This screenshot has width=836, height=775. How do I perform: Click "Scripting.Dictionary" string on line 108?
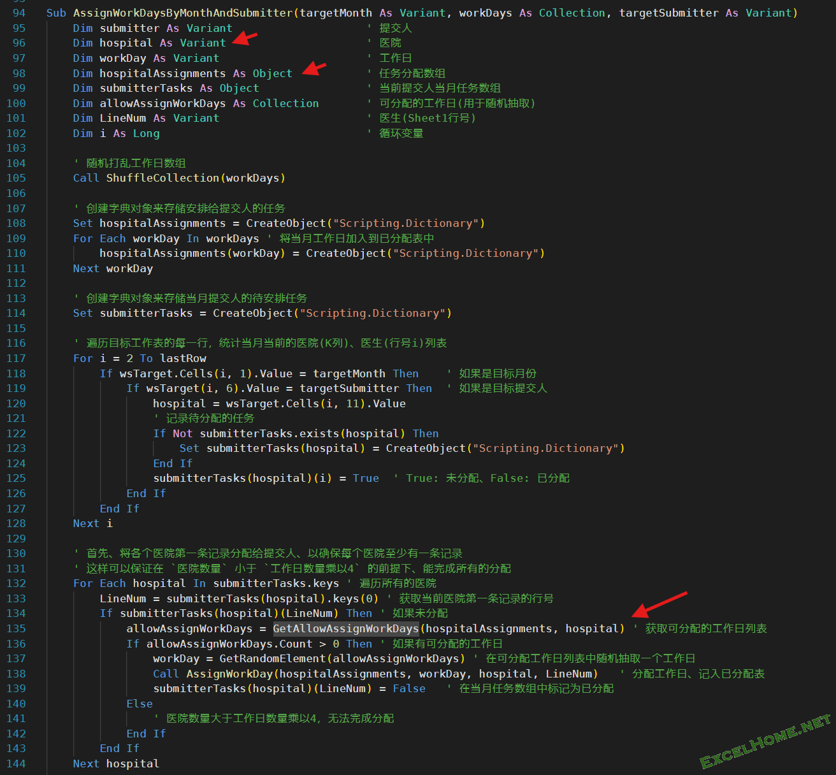point(405,223)
